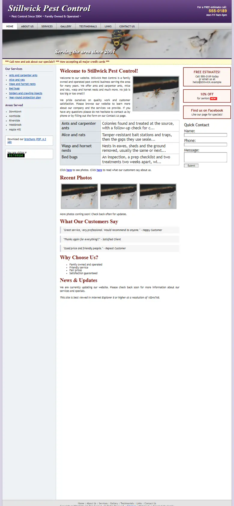
Task: Open the leftmost Recent Photos thumbnail
Action: coord(79,196)
